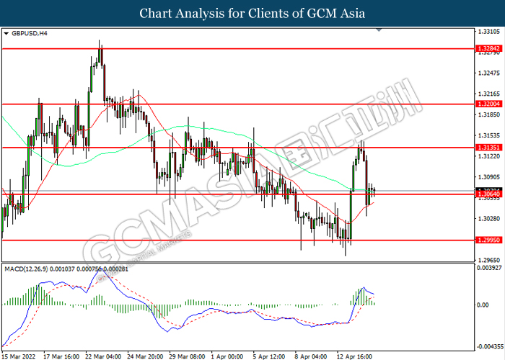The width and height of the screenshot is (505, 360).
Task: Select the 1.29950 support price label
Action: coord(489,240)
